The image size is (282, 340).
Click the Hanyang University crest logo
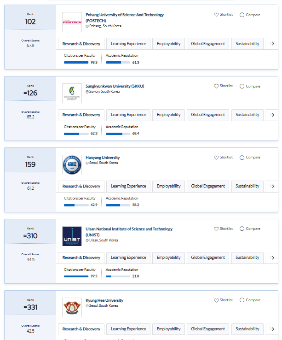[72, 165]
